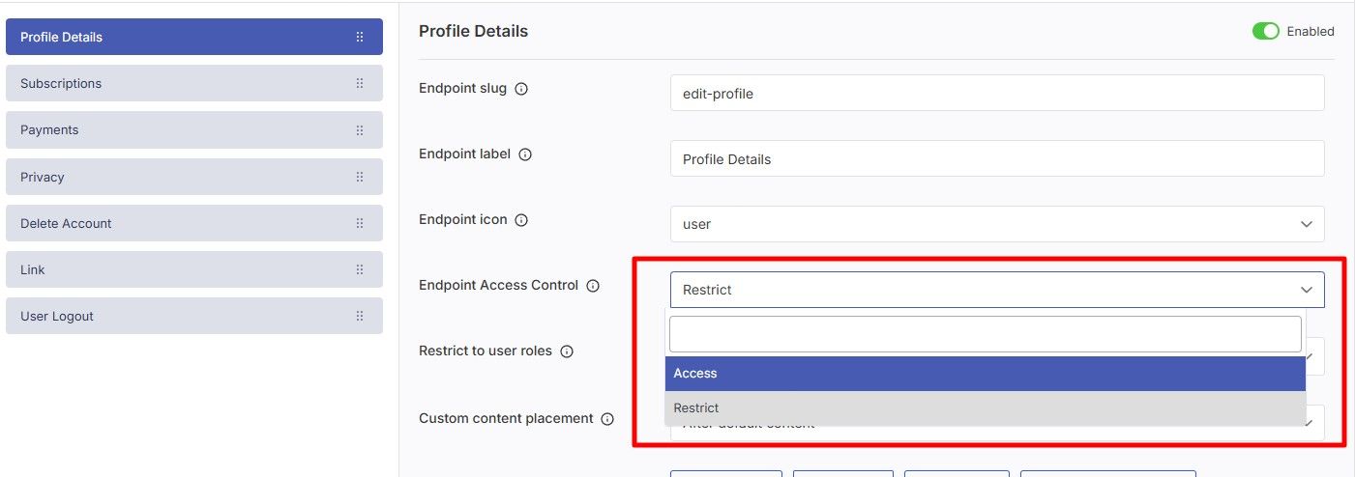The width and height of the screenshot is (1355, 477).
Task: Collapse the Endpoint Access Control dropdown
Action: 997,290
